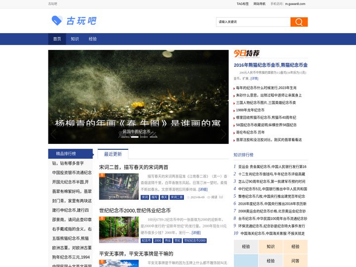
Task: Open 五版熊猫纪念币 ranking link
Action: tap(70, 238)
